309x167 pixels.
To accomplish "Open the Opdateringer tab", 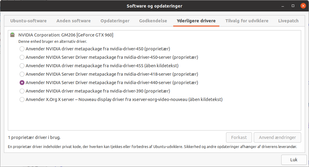I will 115,21.
